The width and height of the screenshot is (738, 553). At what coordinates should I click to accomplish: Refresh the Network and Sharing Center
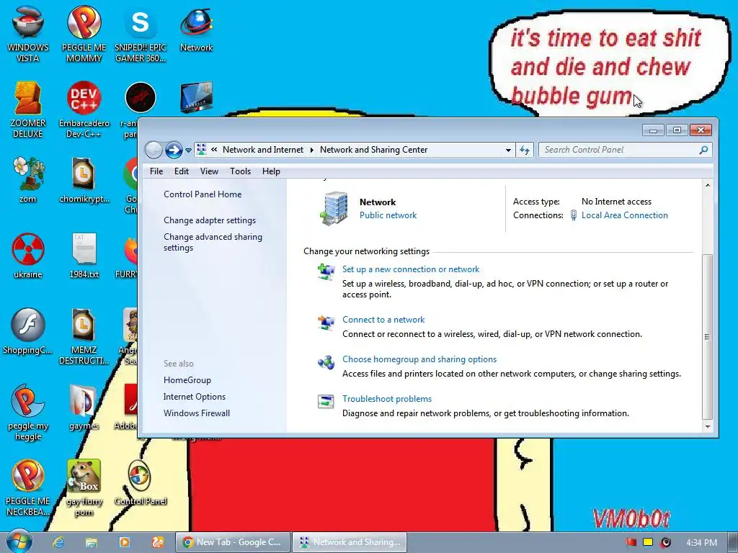point(525,150)
